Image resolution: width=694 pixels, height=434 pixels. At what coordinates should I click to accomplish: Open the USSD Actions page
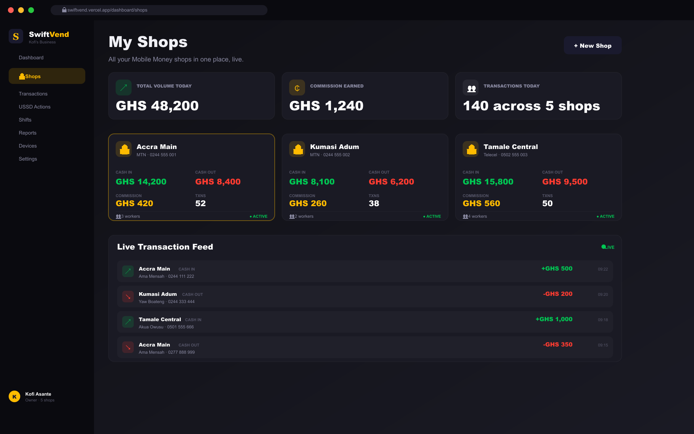(34, 107)
